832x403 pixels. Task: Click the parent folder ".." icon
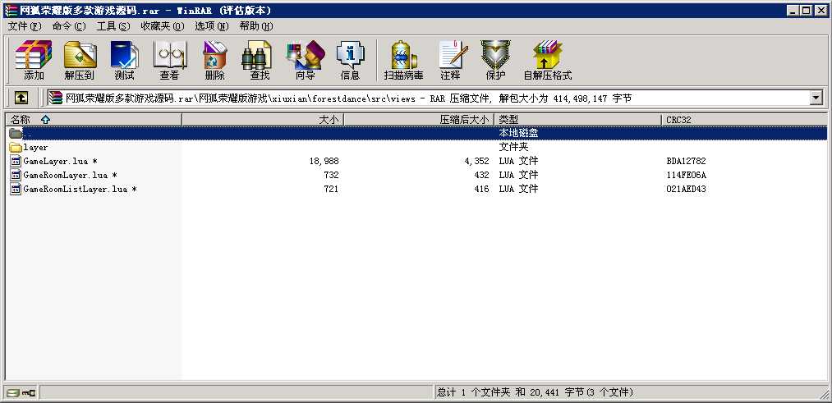pos(16,133)
